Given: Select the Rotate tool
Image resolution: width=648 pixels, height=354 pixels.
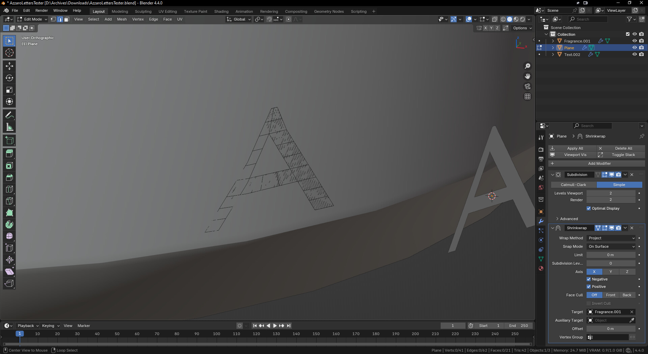Looking at the screenshot, I should [9, 78].
